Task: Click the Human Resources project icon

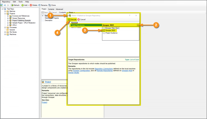Action: (x=10, y=18)
